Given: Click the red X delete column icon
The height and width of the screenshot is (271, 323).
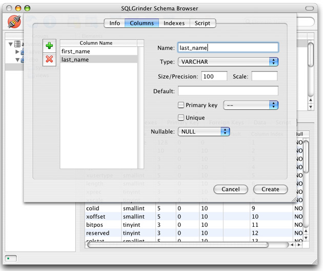Looking at the screenshot, I should [49, 59].
